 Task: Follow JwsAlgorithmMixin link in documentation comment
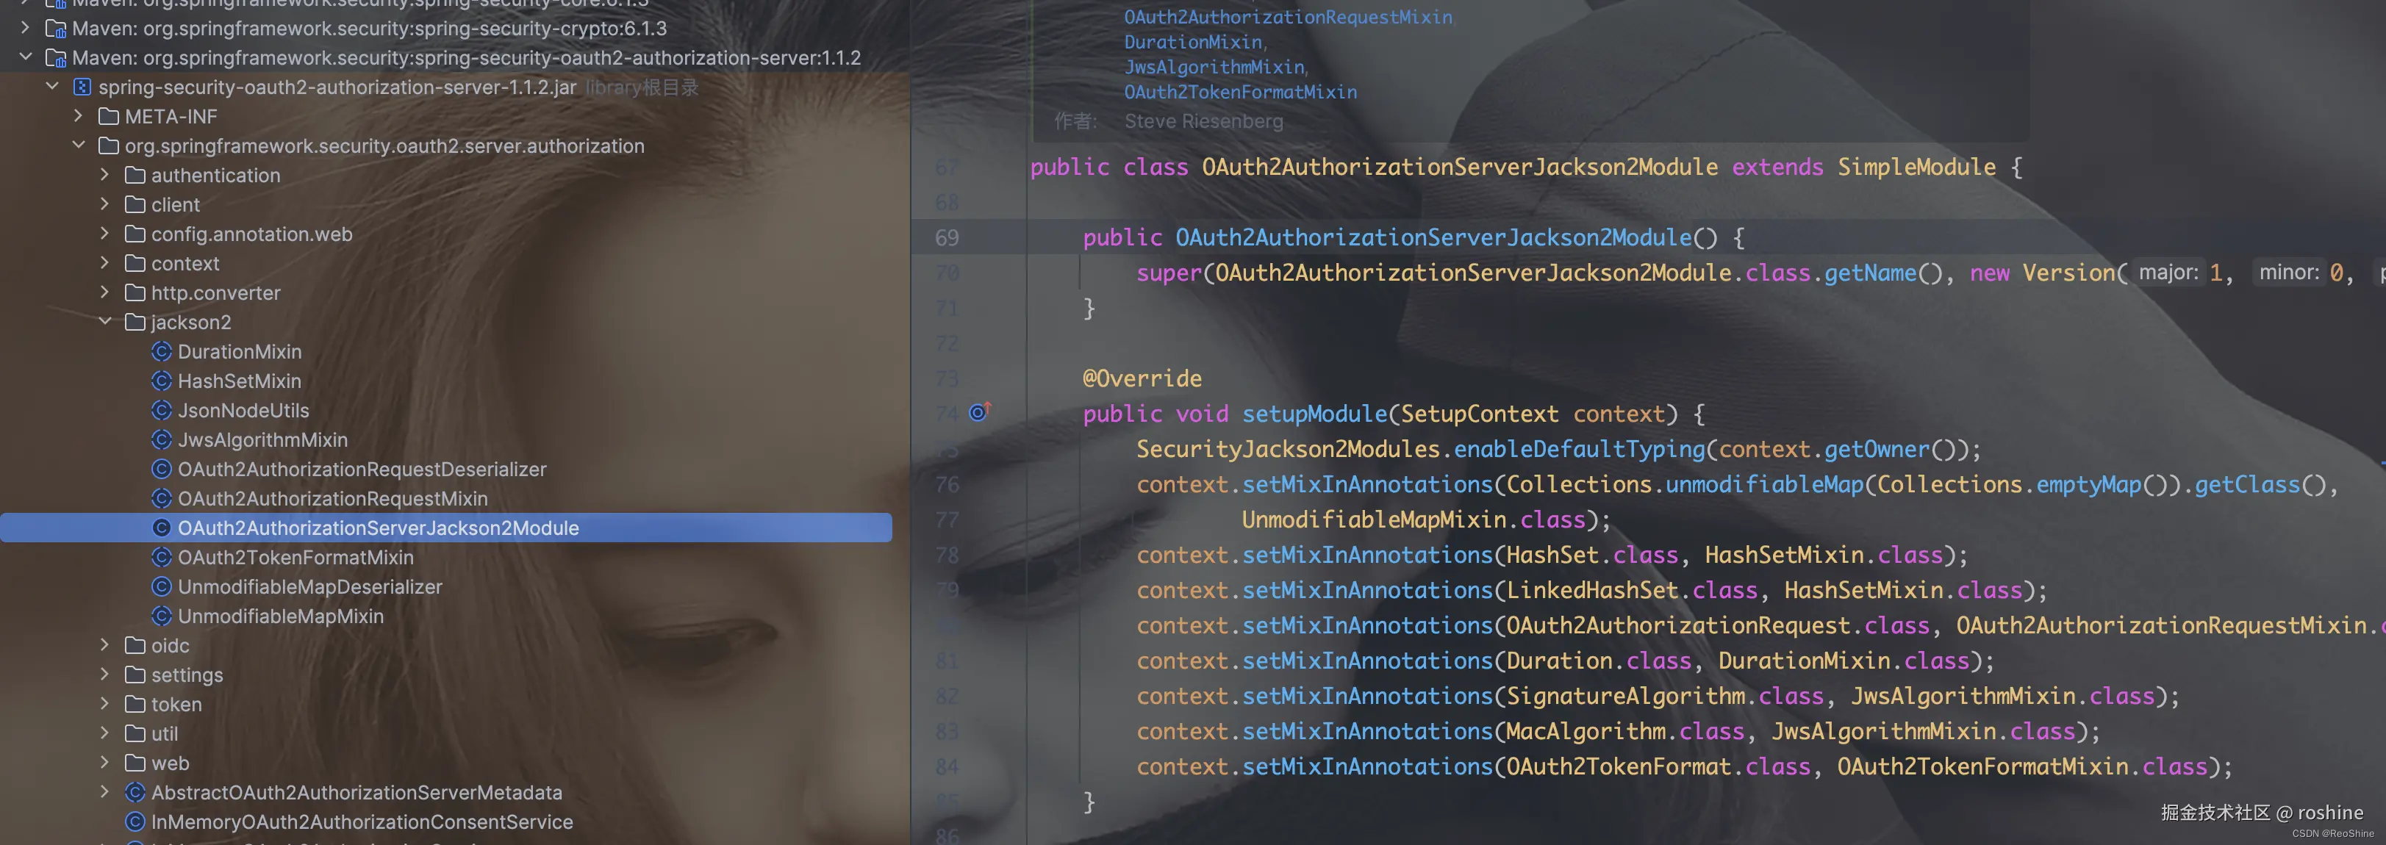1214,67
